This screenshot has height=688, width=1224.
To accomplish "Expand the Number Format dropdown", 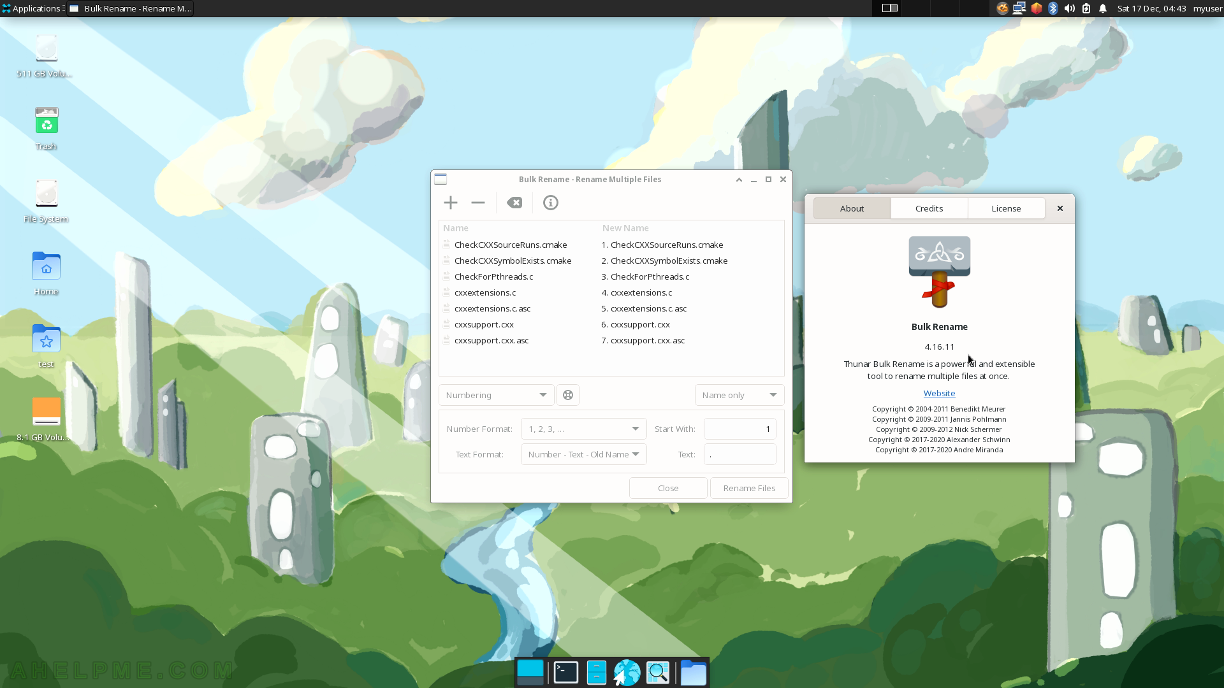I will (x=584, y=429).
